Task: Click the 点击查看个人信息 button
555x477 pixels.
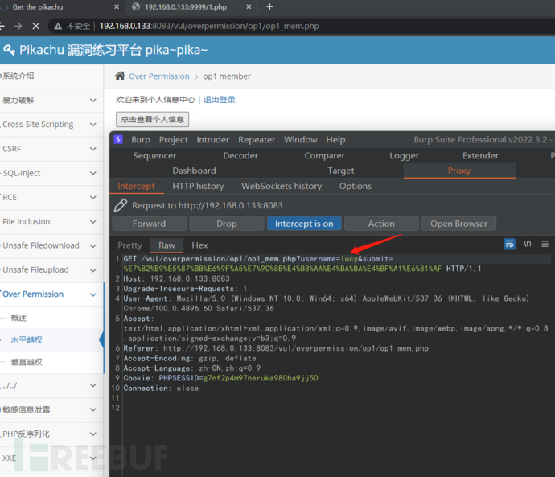Action: (152, 119)
